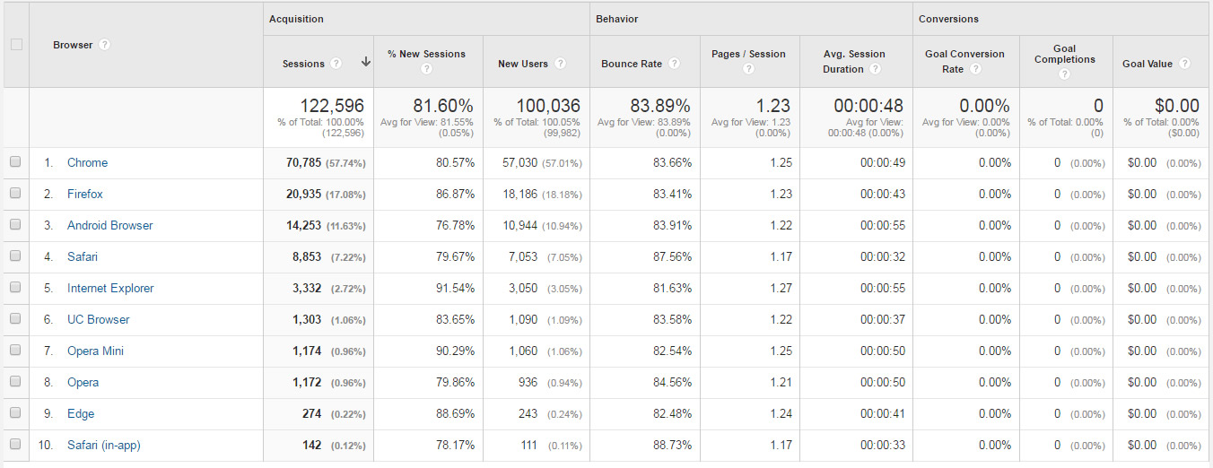Open the Android Browser link
The height and width of the screenshot is (468, 1213).
click(109, 225)
